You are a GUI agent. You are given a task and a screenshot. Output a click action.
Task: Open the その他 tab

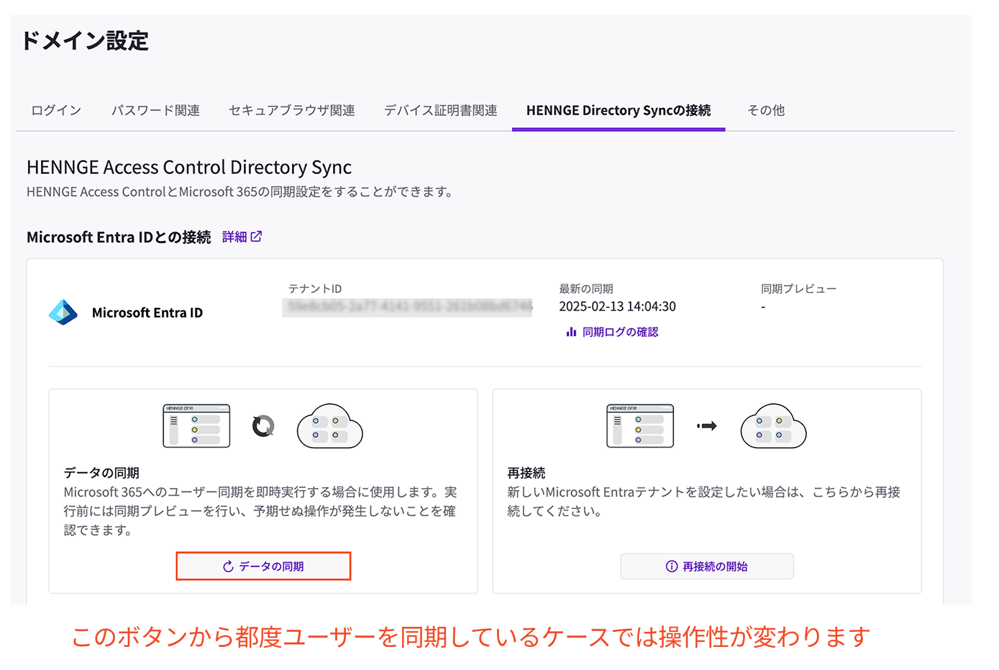[766, 111]
